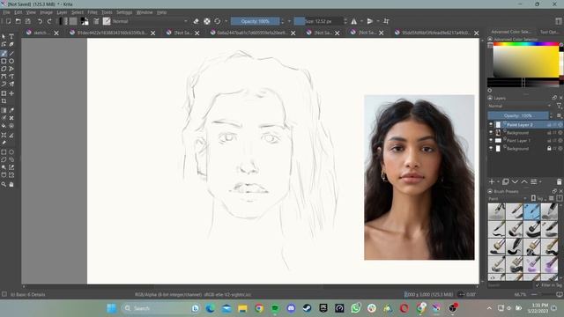Toggle visibility of the locked Background layer
The height and width of the screenshot is (317, 564).
tap(491, 149)
